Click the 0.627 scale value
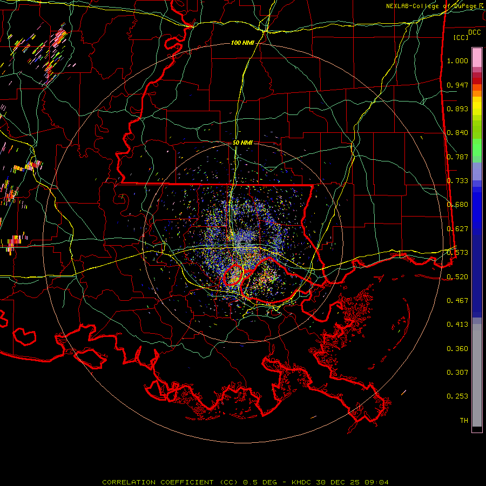This screenshot has height=486, width=486. coord(457,229)
